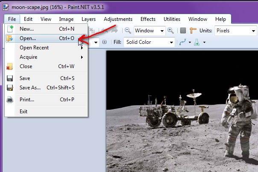Open the Fill Solid Color dropdown

click(149, 42)
